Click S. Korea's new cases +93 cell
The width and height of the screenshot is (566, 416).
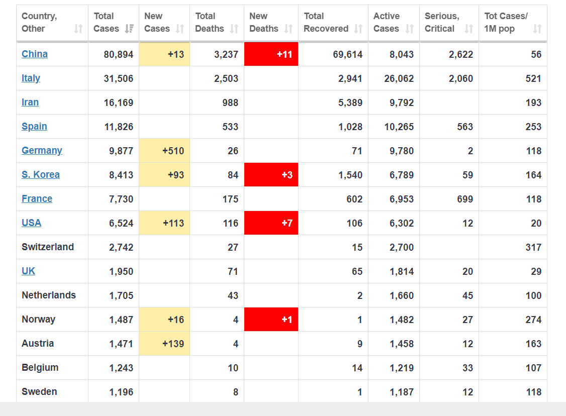pos(164,175)
